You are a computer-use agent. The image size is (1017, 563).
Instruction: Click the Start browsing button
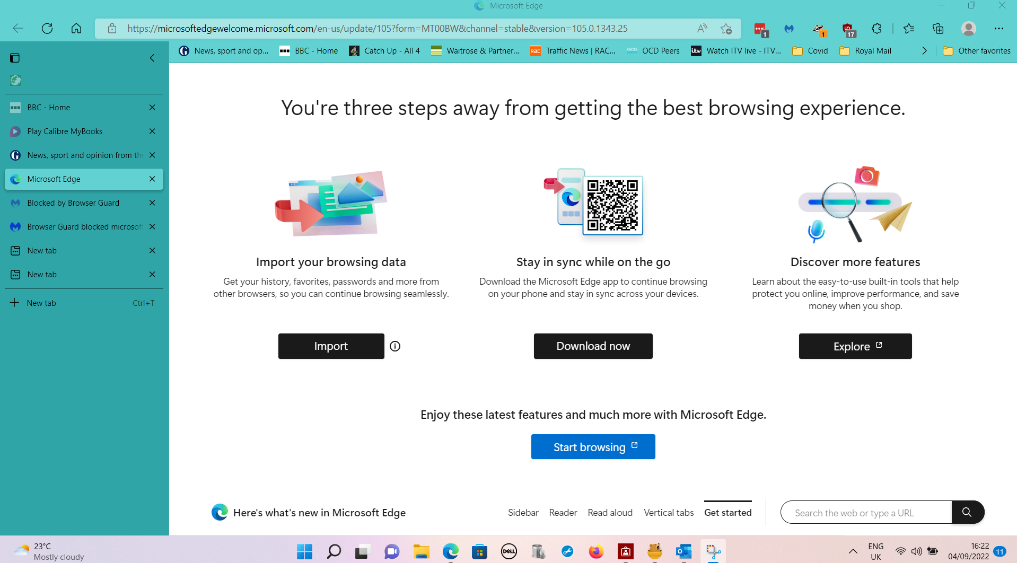coord(593,447)
